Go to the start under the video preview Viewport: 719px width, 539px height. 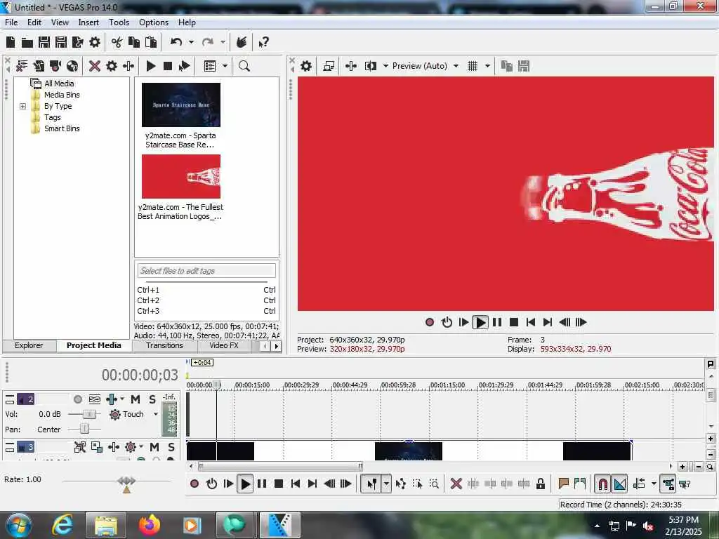click(531, 322)
